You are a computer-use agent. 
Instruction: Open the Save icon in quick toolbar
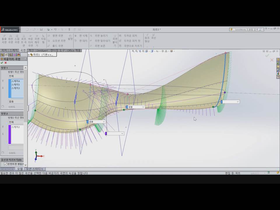[41, 29]
